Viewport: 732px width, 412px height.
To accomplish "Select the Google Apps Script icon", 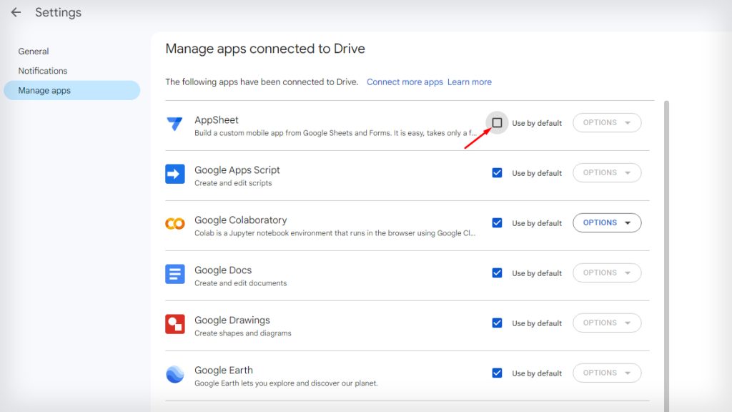I will (174, 173).
